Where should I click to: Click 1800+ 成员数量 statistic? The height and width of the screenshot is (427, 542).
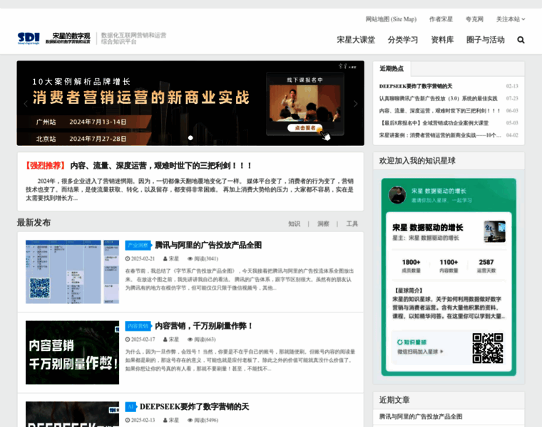411,266
